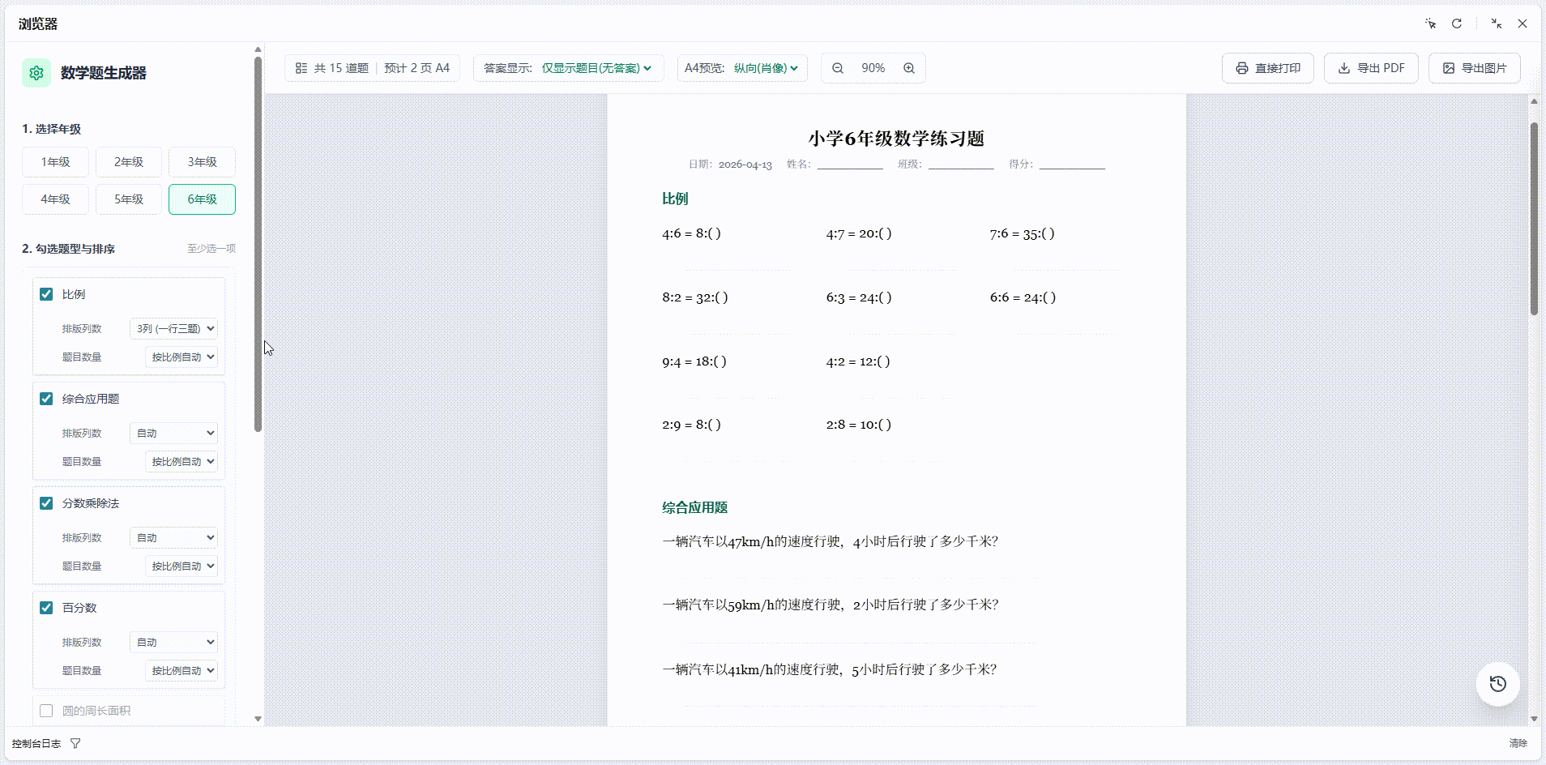1546x765 pixels.
Task: Click 清除 to clear console log
Action: 1518,743
